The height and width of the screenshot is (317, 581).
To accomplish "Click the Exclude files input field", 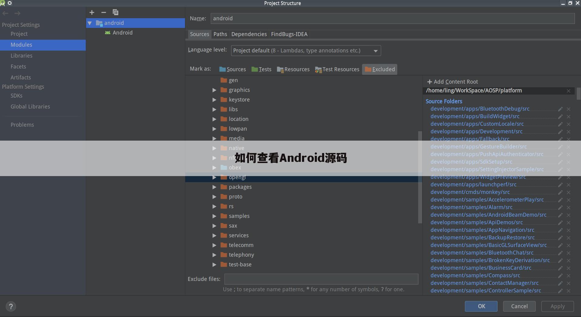I will point(321,279).
